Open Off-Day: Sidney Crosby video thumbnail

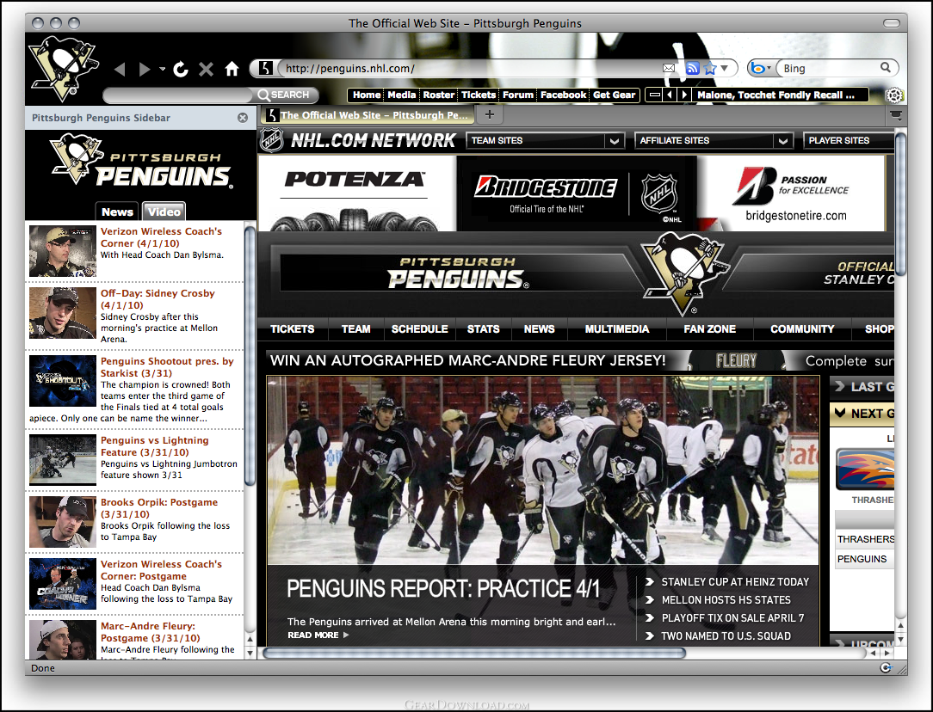point(63,313)
